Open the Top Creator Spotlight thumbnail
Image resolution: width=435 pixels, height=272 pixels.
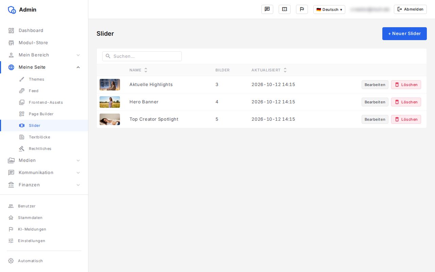pyautogui.click(x=110, y=119)
